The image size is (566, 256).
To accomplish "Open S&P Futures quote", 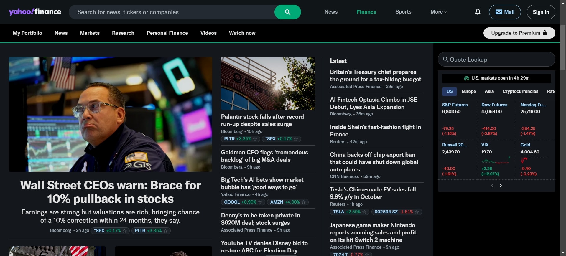I will tap(455, 105).
